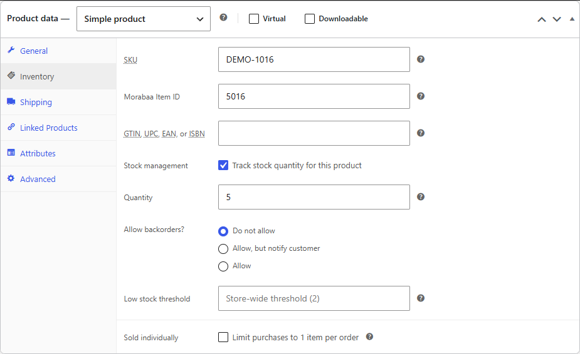Click the Low stock threshold field
This screenshot has height=354, width=580.
[x=314, y=298]
